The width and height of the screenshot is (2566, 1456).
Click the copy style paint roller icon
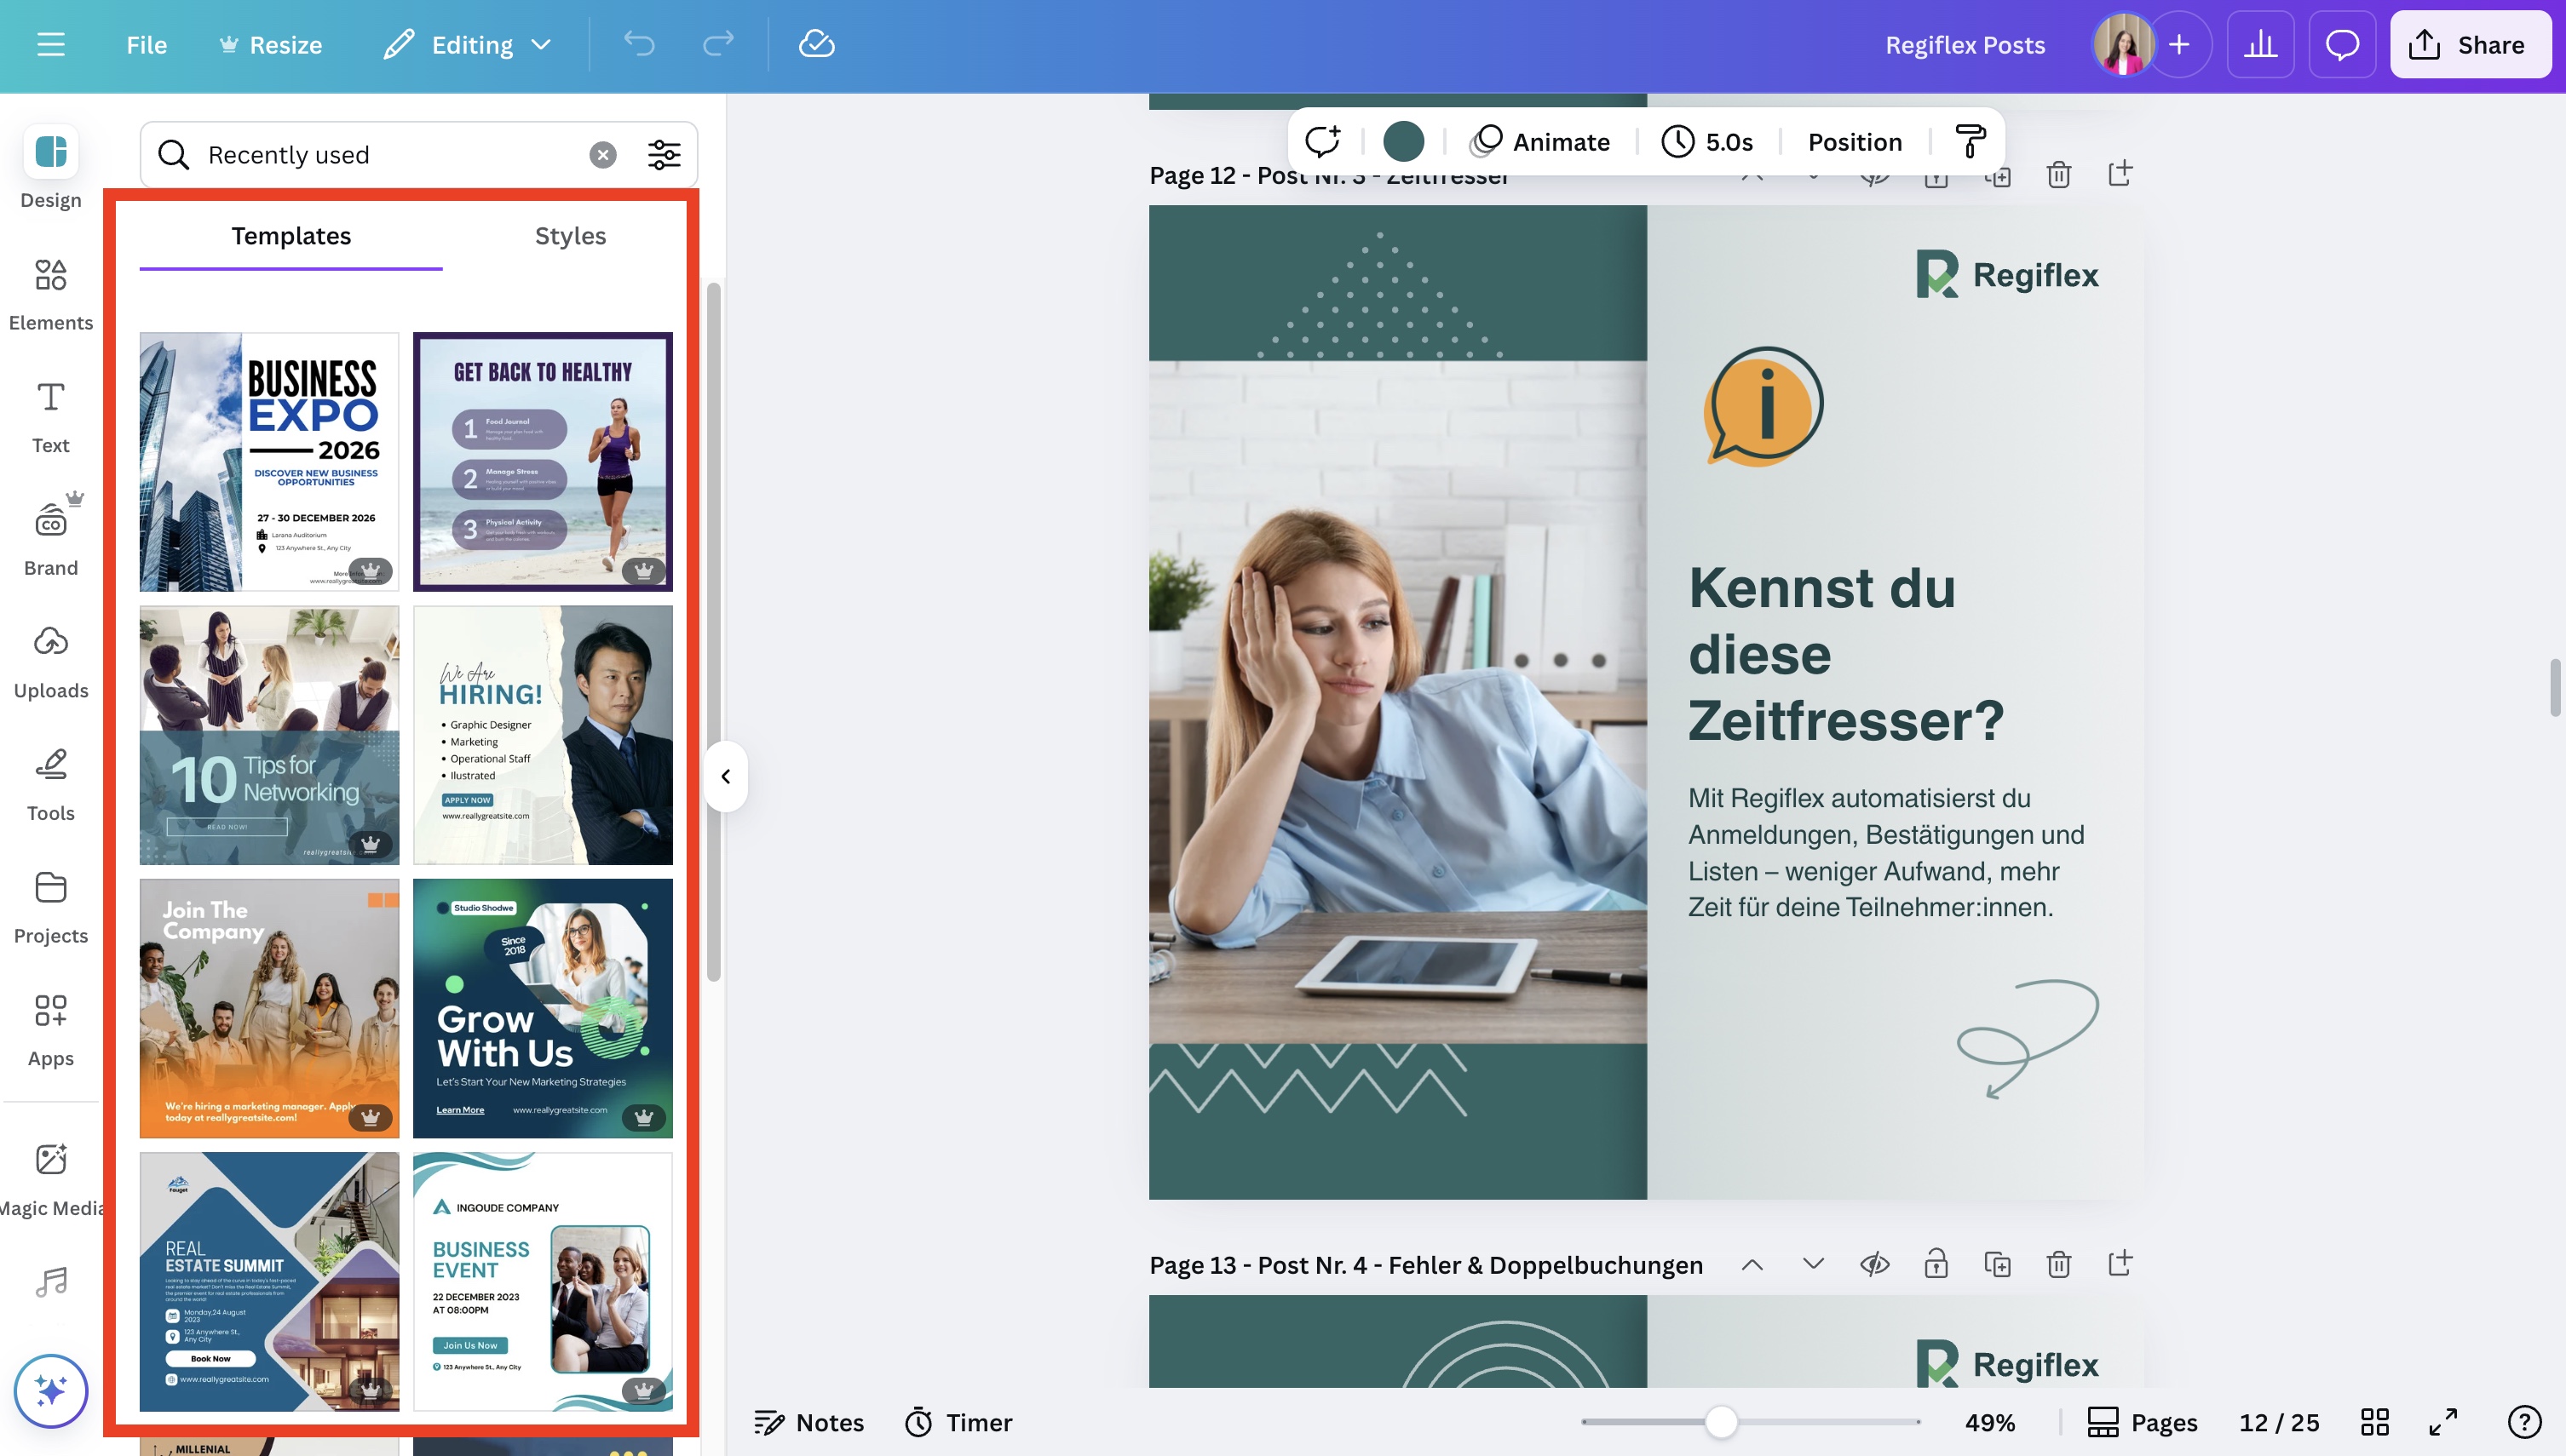[1970, 142]
